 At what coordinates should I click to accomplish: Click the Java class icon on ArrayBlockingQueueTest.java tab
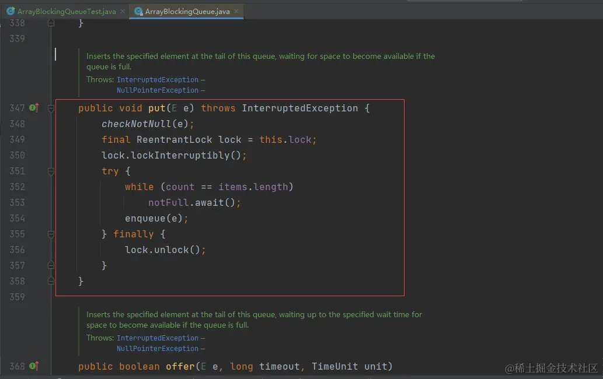[11, 11]
